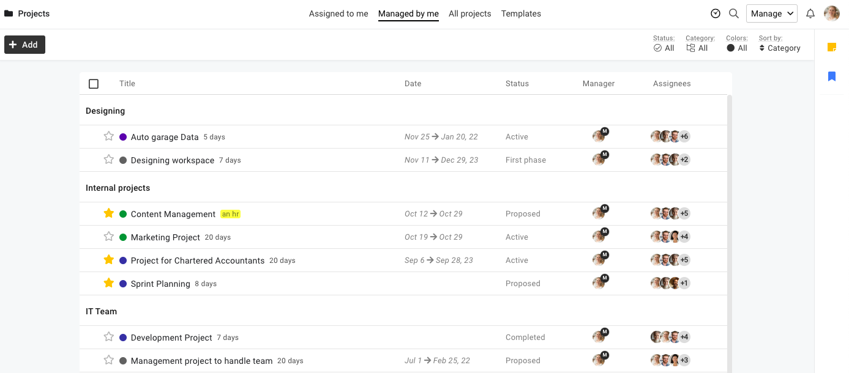The width and height of the screenshot is (849, 373).
Task: Click the Status filter check icon
Action: [656, 48]
